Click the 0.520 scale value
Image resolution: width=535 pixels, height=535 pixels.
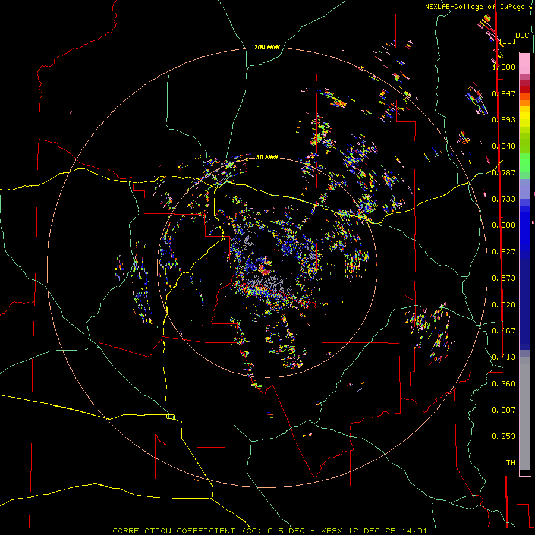(x=504, y=305)
